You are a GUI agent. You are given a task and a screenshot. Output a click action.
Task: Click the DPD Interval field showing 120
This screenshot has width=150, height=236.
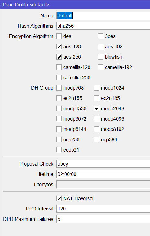103,209
